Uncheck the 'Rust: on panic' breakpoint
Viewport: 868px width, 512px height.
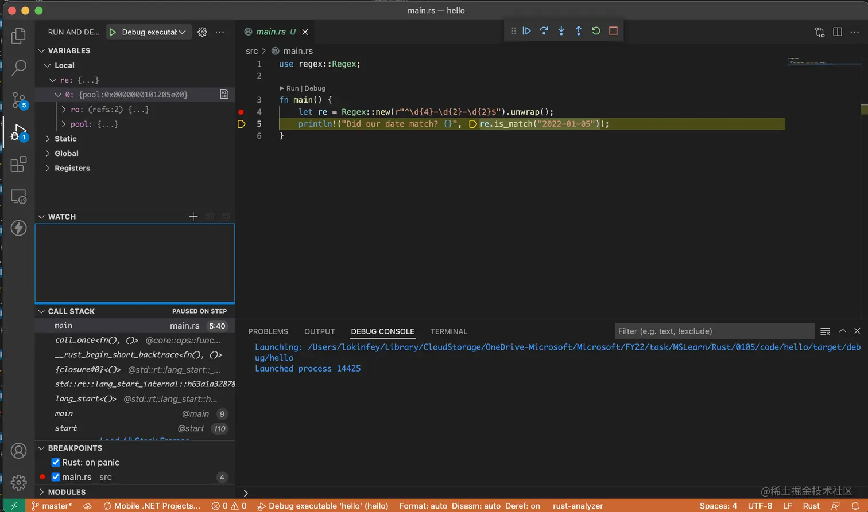tap(56, 462)
